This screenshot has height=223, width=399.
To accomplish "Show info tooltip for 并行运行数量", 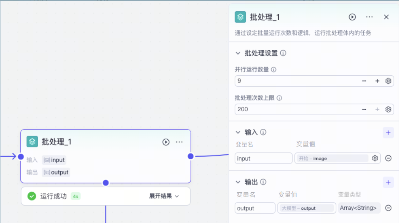I will [273, 70].
